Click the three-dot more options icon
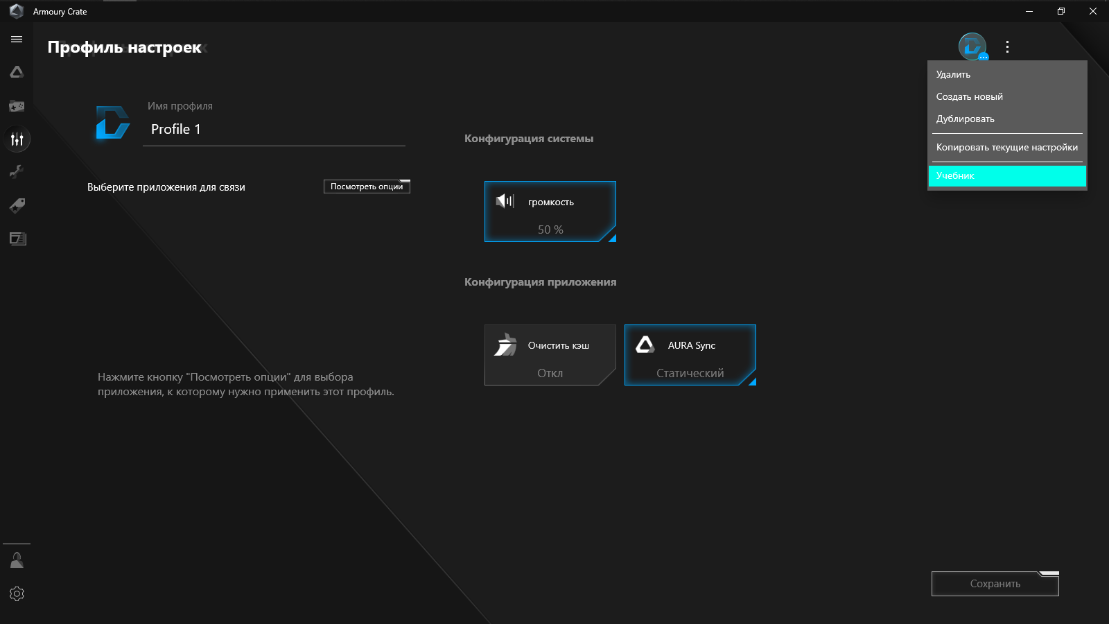The image size is (1109, 624). coord(1007,46)
